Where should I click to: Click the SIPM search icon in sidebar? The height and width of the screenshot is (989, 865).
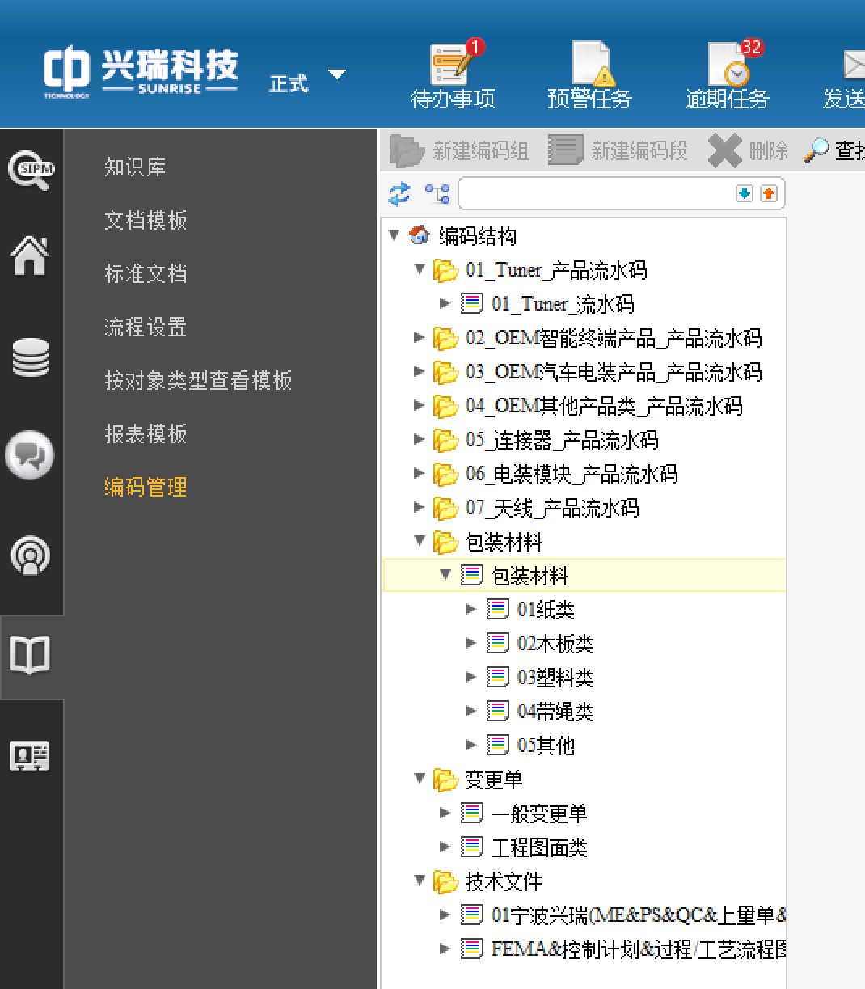pos(31,169)
